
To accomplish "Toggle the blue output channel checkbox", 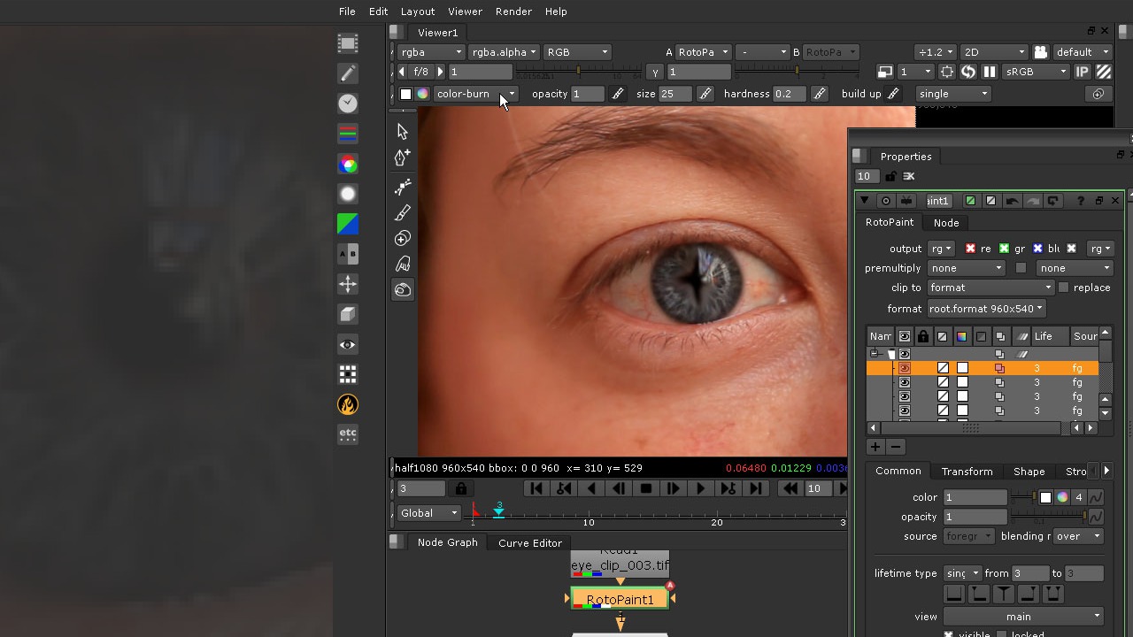I will coord(1037,249).
